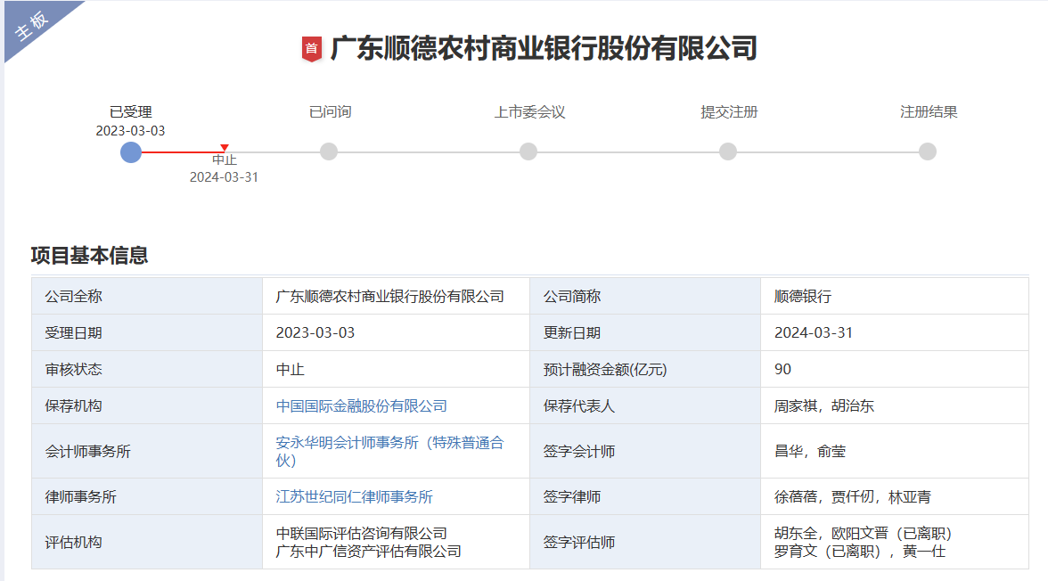The height and width of the screenshot is (581, 1048).
Task: Click the 中联国际评估咨询有限公司 appraiser text
Action: (x=361, y=533)
